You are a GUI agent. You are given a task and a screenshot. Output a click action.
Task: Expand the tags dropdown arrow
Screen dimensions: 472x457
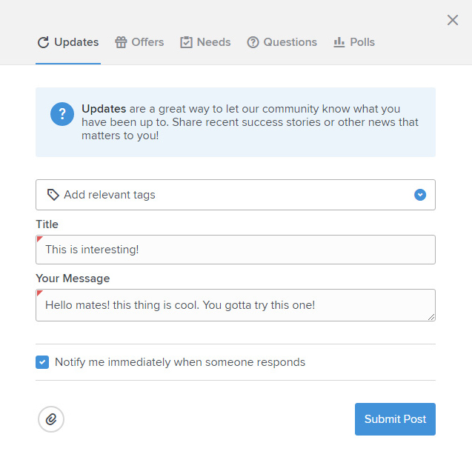coord(420,195)
